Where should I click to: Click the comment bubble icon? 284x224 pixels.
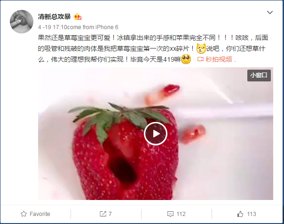pyautogui.click(x=170, y=214)
